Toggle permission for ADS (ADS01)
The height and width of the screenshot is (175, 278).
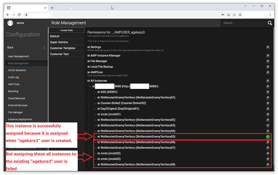[268, 92]
